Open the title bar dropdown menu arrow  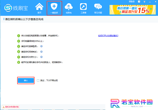[144, 2]
